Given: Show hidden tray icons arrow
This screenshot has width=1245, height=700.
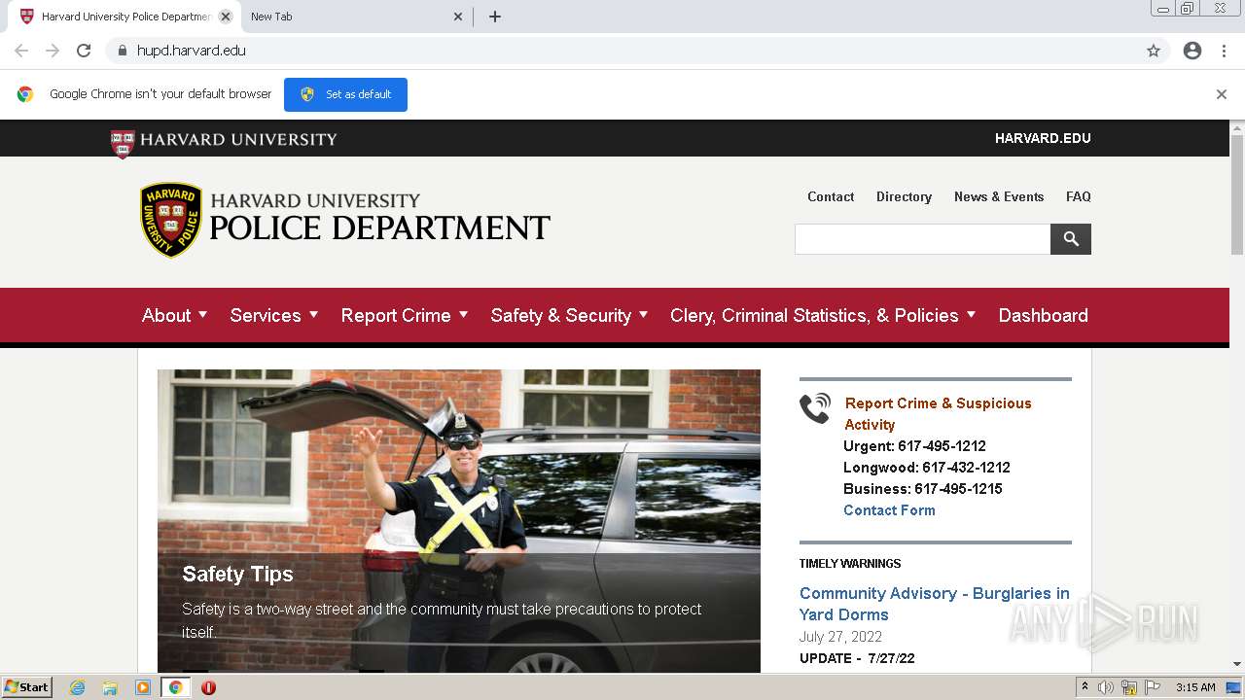Looking at the screenshot, I should 1085,687.
